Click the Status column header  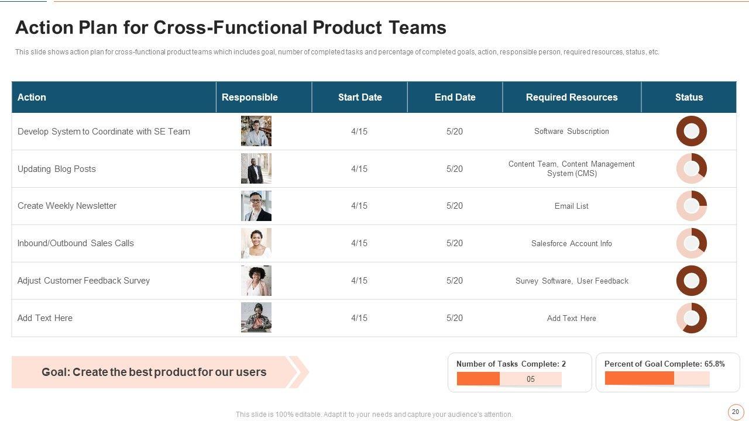coord(689,97)
